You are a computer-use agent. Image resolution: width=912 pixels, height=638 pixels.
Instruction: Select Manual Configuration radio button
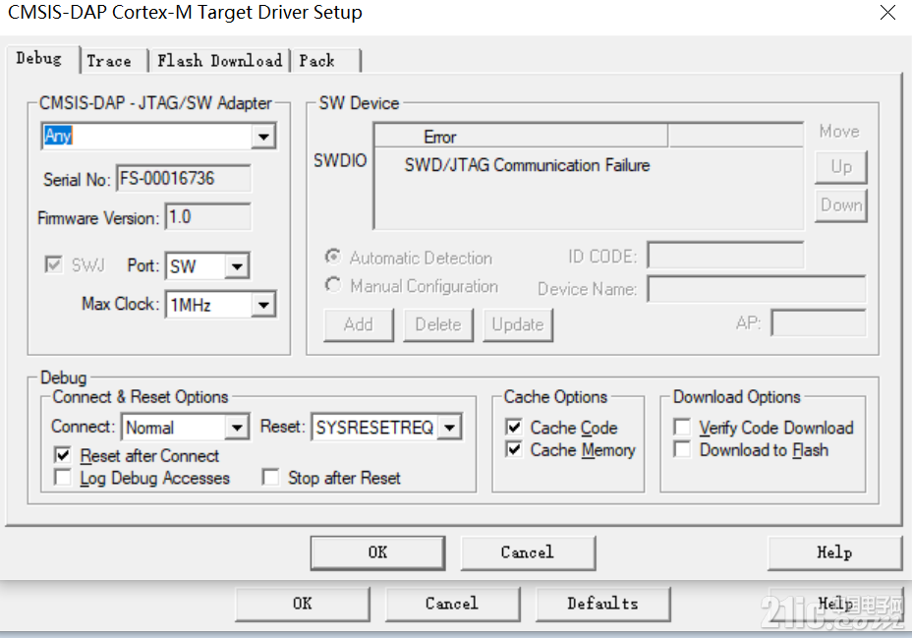[333, 285]
